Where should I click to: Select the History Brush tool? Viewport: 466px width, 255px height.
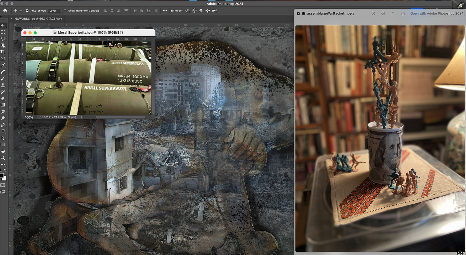3,92
